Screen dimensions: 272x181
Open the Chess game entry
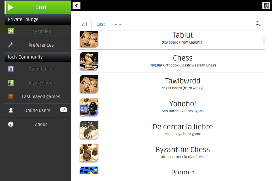tap(171, 61)
